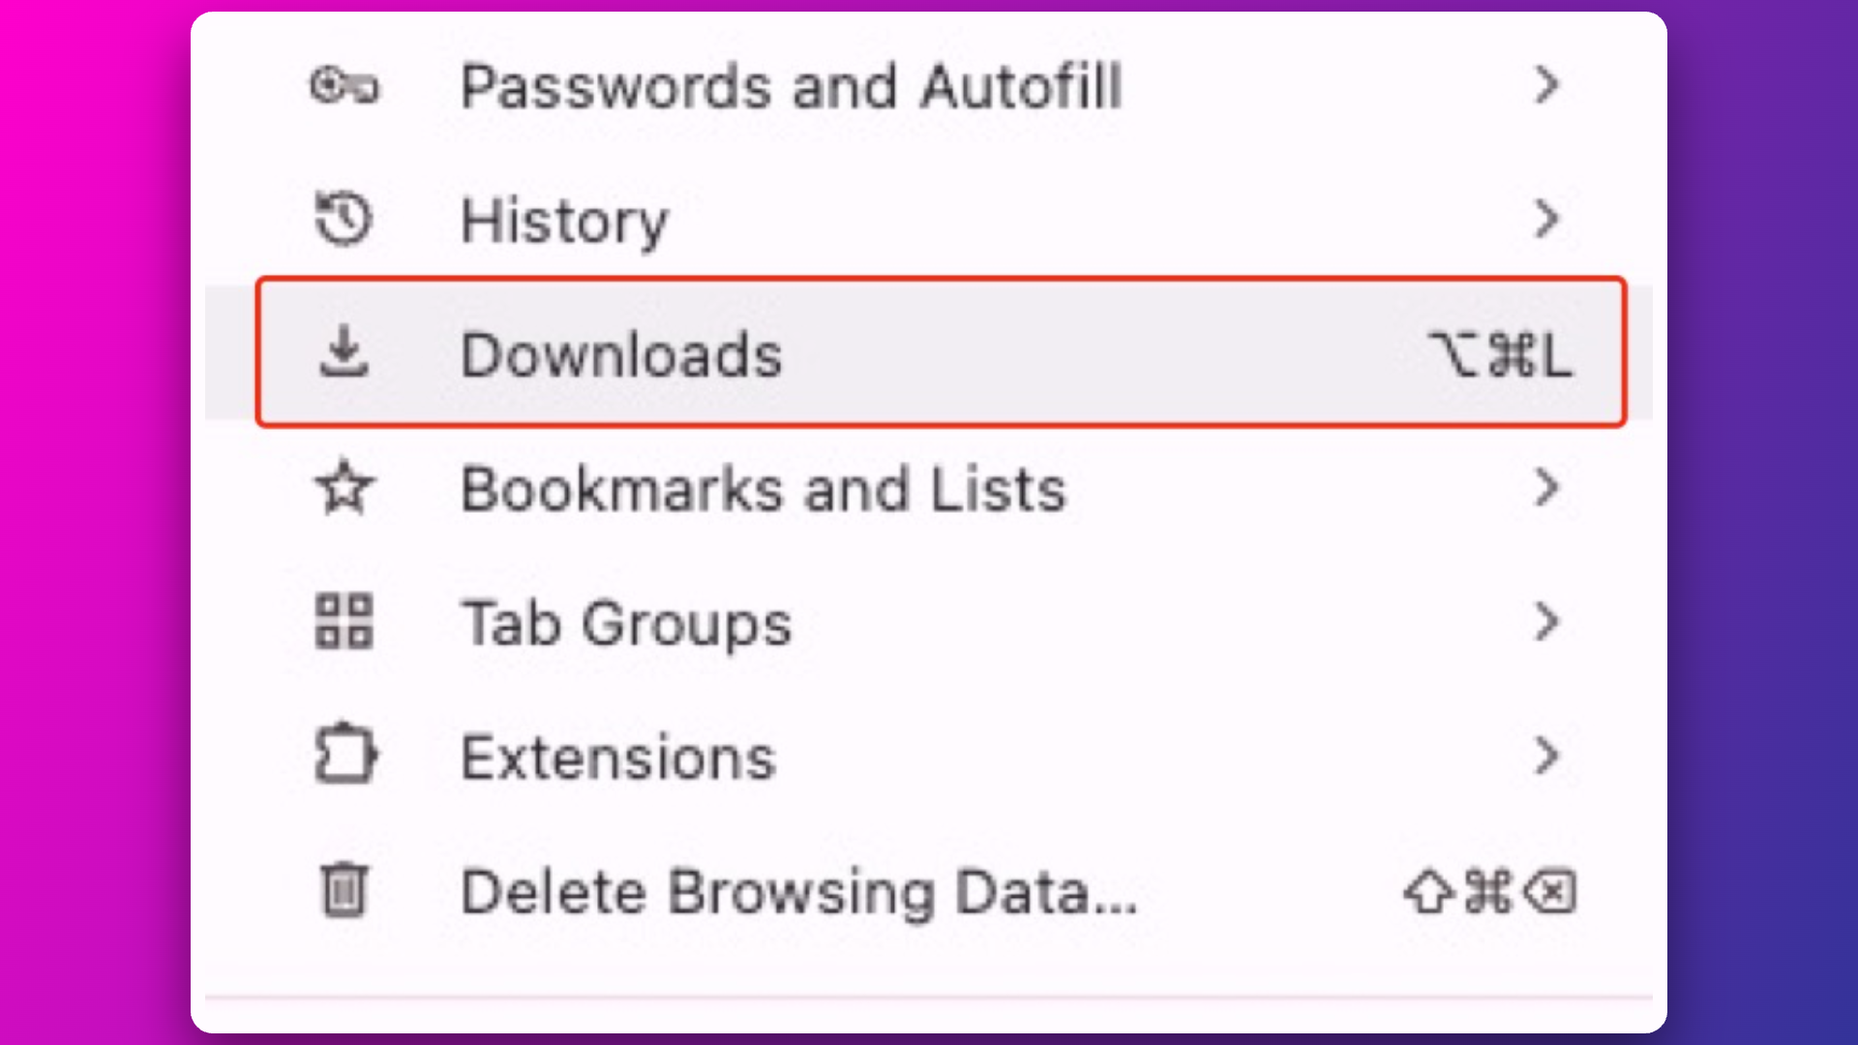The width and height of the screenshot is (1858, 1045).
Task: Click the Extensions puzzle piece icon
Action: 345,755
